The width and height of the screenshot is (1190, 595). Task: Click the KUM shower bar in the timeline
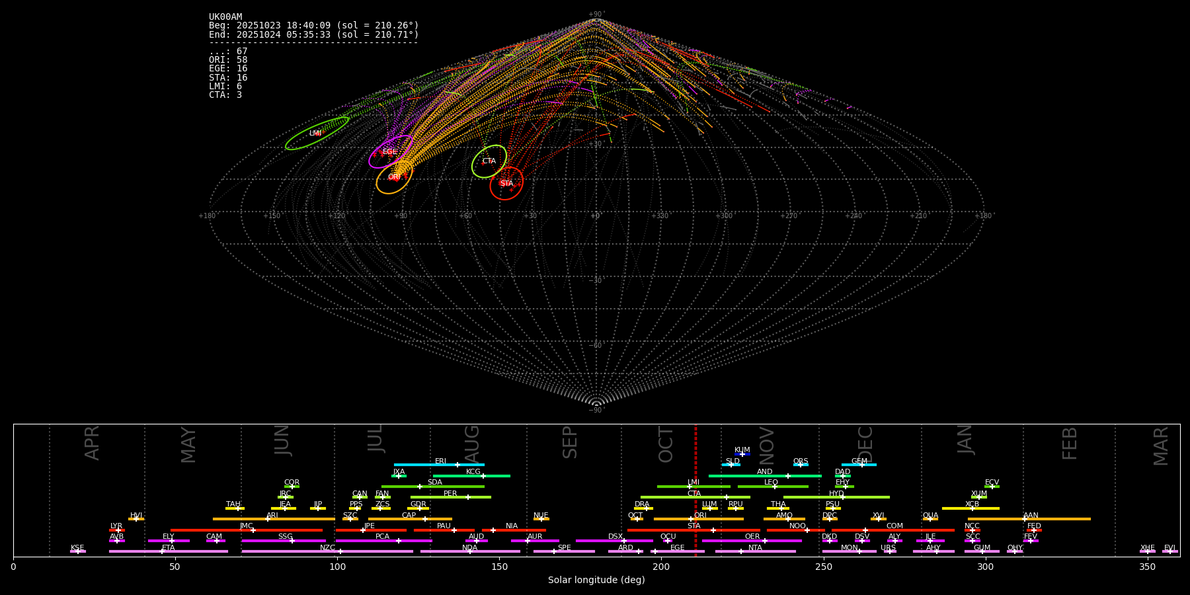coord(742,454)
